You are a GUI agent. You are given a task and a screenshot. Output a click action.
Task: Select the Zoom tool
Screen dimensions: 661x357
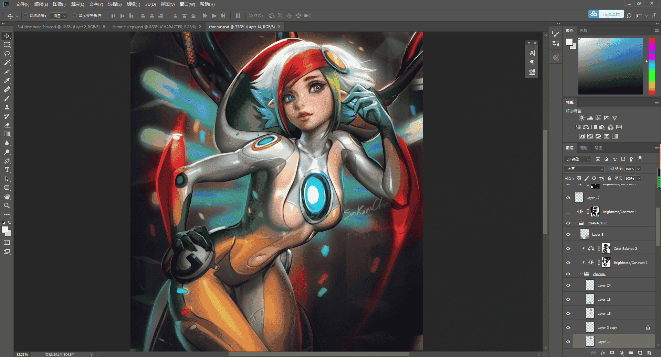[x=7, y=205]
